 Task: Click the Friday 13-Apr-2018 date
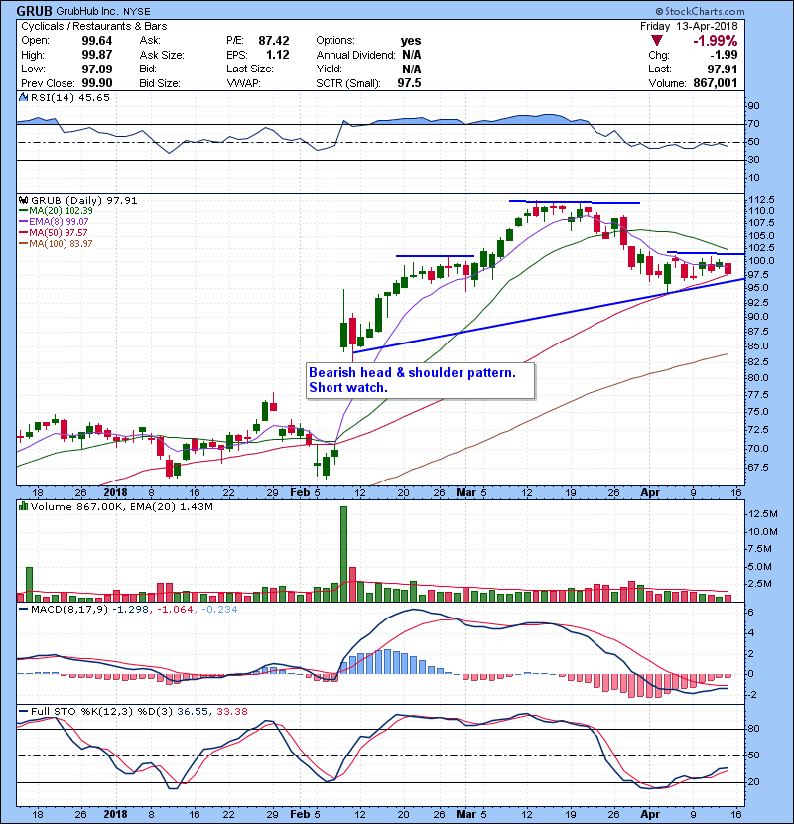coord(689,26)
